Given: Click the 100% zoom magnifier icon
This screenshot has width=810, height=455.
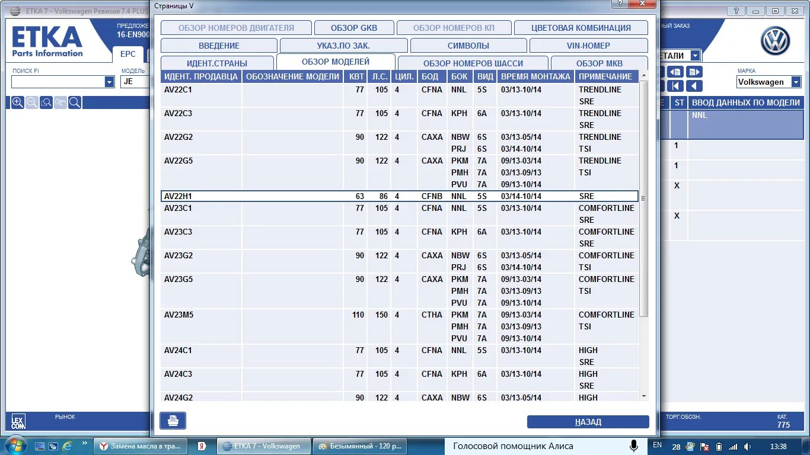Looking at the screenshot, I should tap(60, 102).
